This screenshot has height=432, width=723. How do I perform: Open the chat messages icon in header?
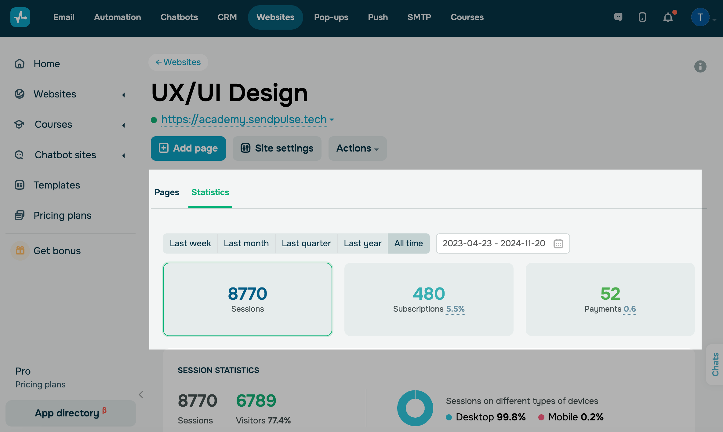pyautogui.click(x=618, y=17)
